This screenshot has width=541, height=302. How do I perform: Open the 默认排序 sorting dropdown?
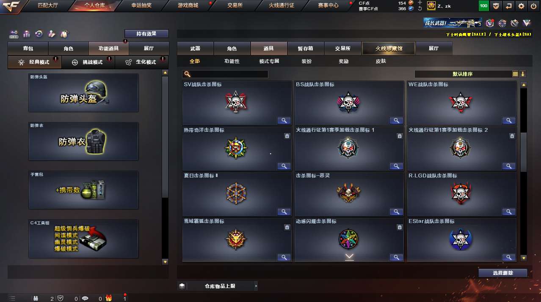pos(463,74)
